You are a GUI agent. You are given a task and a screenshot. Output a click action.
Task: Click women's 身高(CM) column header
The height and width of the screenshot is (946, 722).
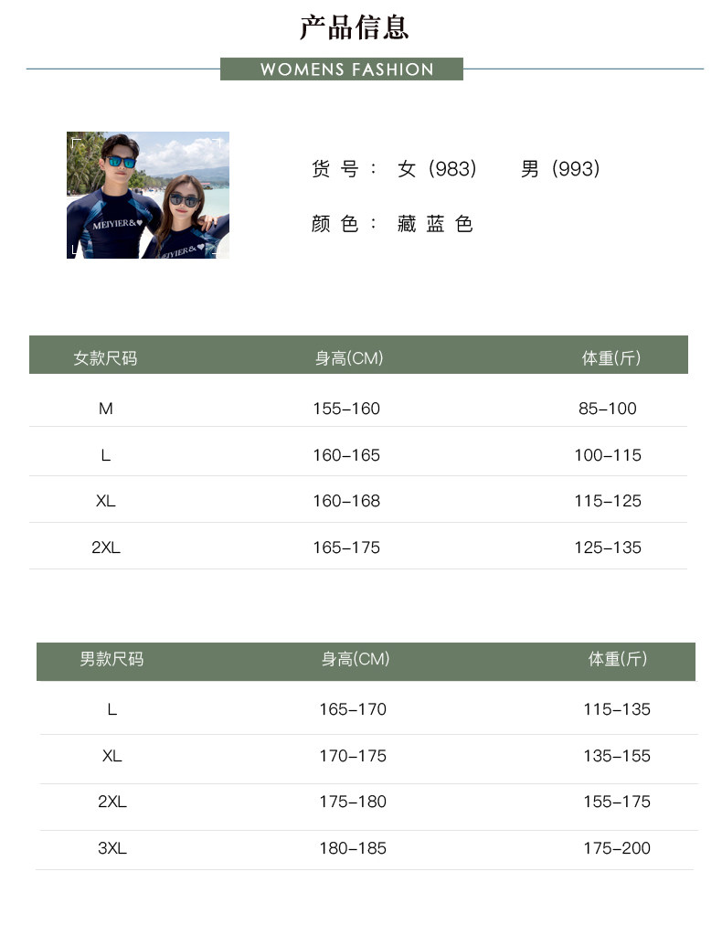coord(349,358)
